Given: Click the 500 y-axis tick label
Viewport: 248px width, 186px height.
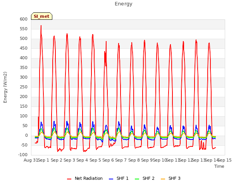Looking at the screenshot, I should pos(24,39).
